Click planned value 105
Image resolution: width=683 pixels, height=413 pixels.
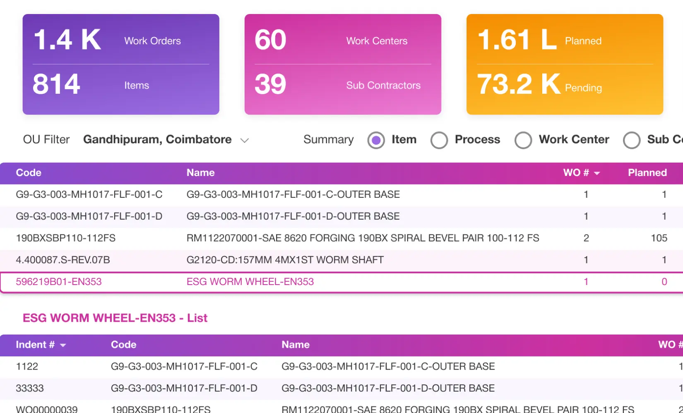(x=659, y=238)
